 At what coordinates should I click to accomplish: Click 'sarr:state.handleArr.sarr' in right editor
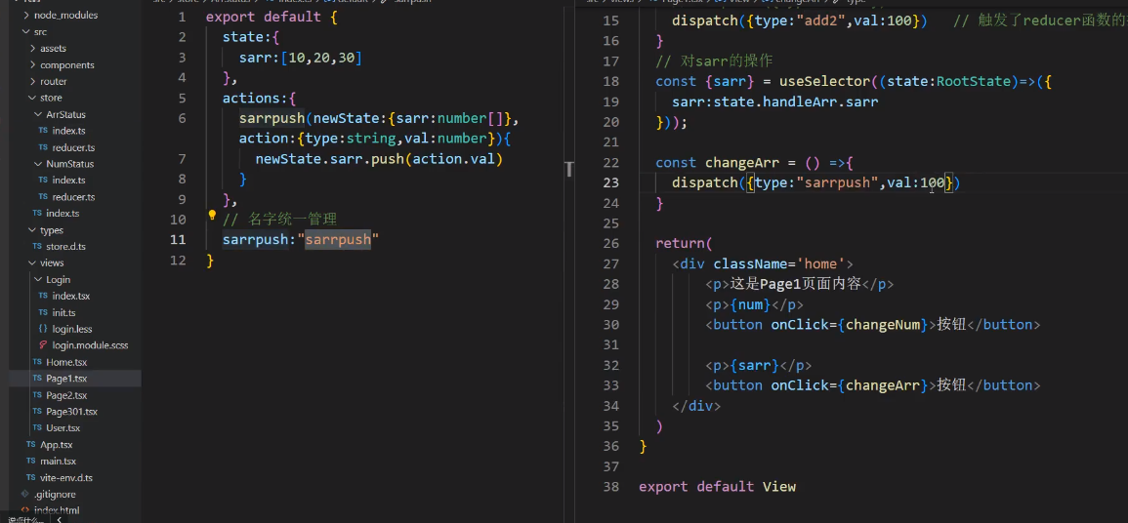[x=774, y=102]
